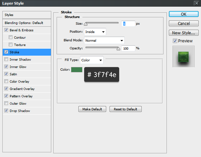
Task: Select the Color Overlay entry label
Action: click(x=19, y=81)
